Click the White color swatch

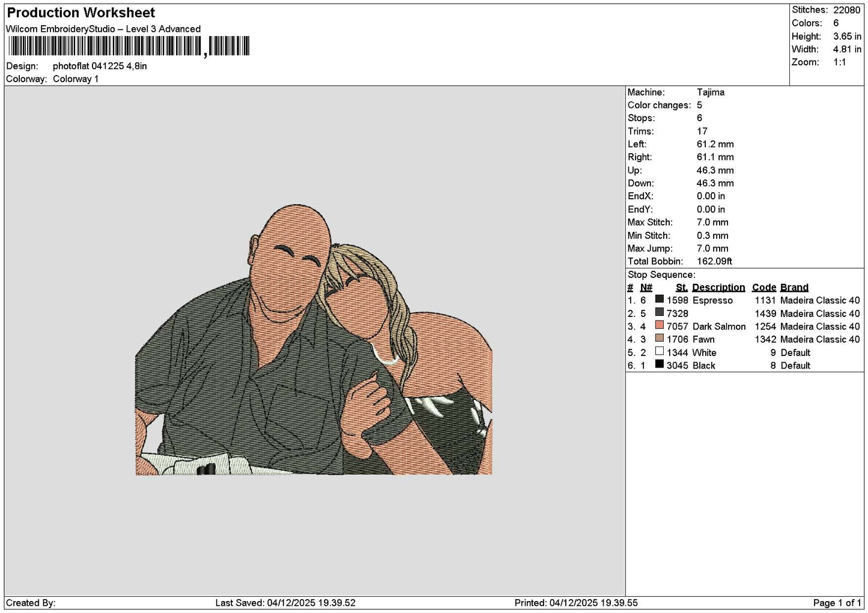(660, 352)
